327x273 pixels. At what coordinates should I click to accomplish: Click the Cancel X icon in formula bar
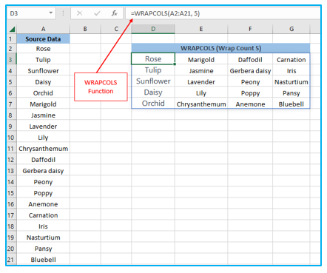coord(80,13)
